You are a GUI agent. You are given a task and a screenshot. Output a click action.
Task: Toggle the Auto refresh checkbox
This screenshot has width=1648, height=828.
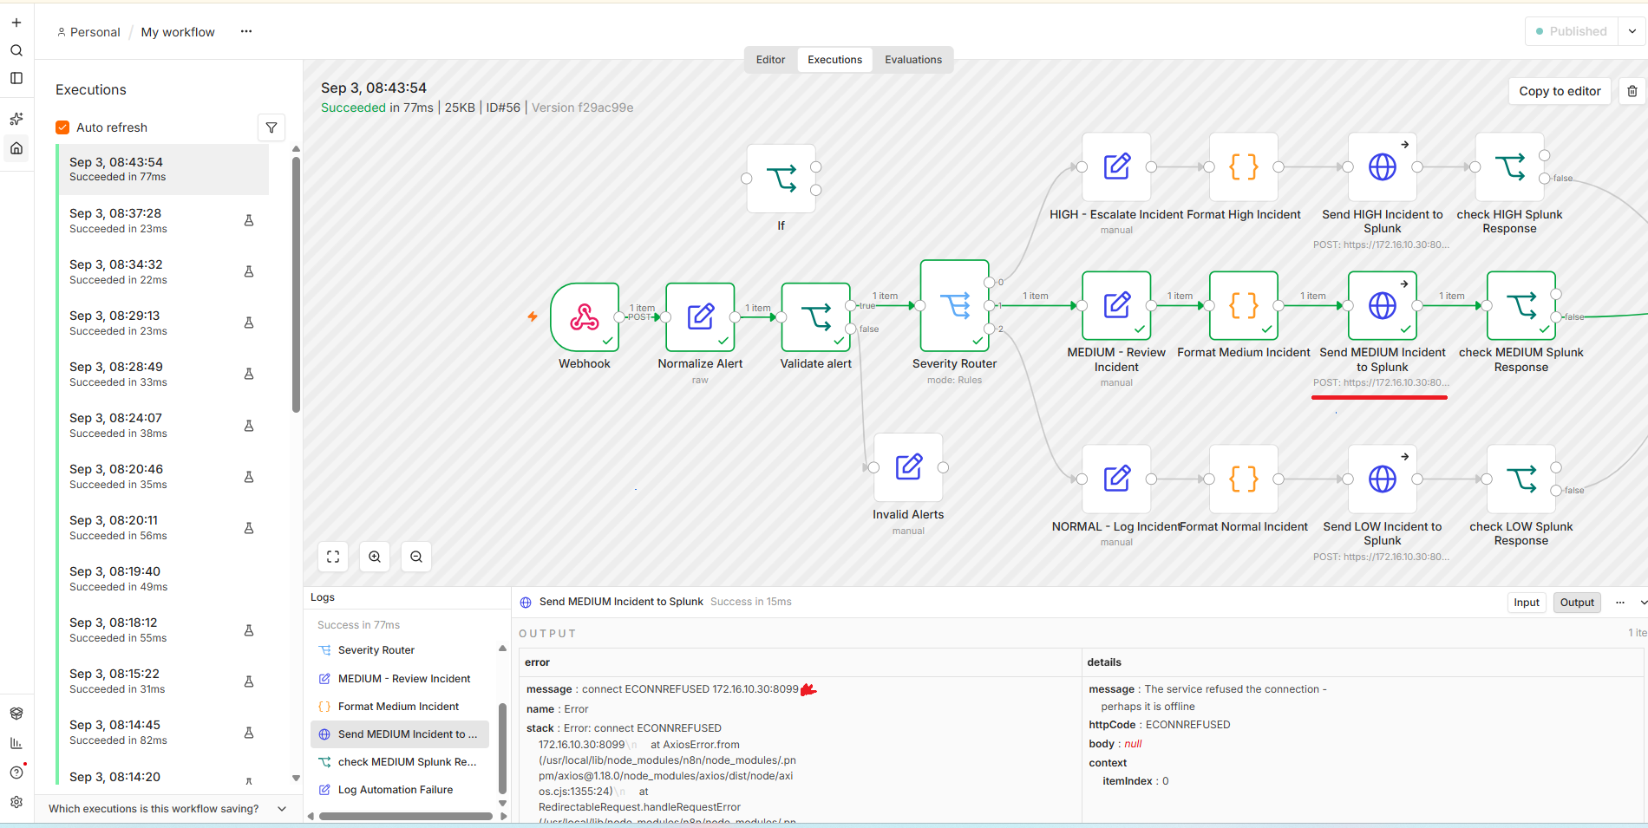tap(62, 127)
